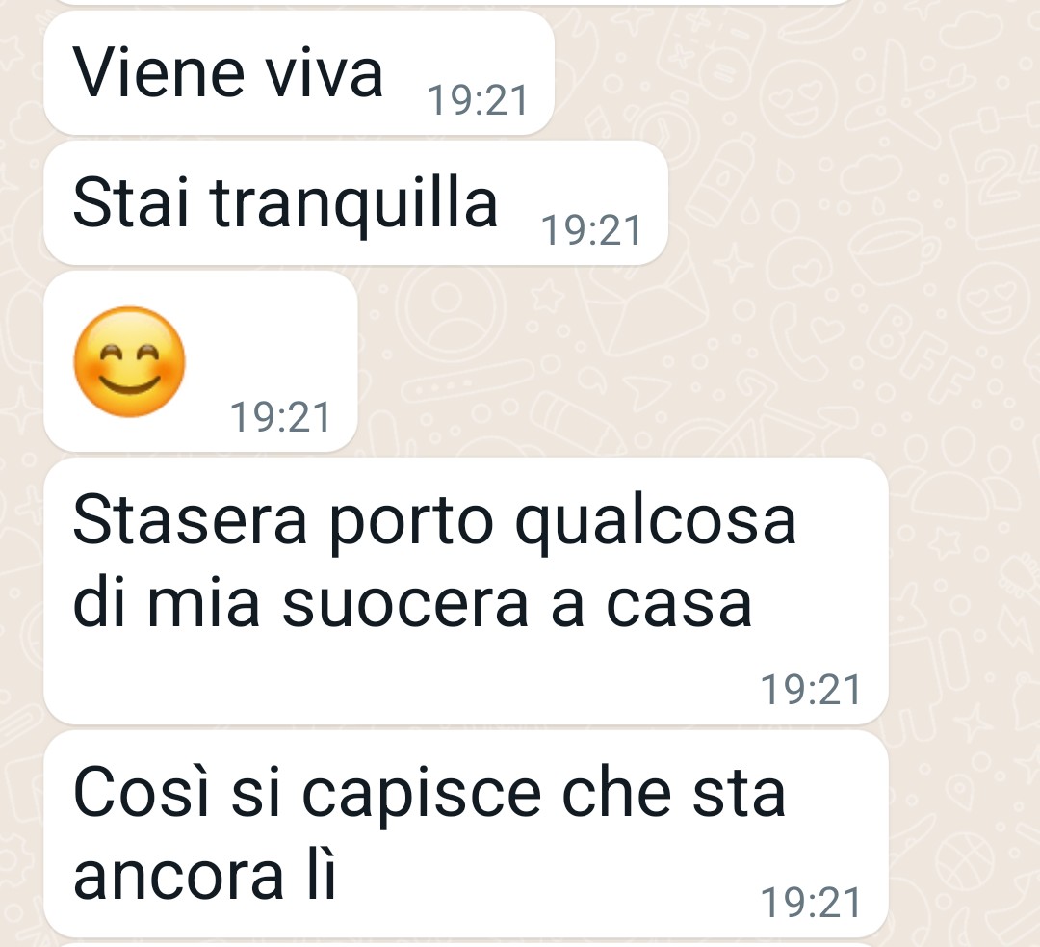The width and height of the screenshot is (1040, 947).
Task: Tap the timestamp in the suocera message
Action: 811,690
